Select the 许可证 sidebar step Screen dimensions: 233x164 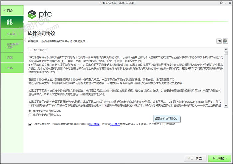tap(12, 34)
